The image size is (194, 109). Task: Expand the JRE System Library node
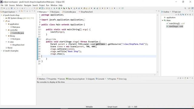click(4, 18)
